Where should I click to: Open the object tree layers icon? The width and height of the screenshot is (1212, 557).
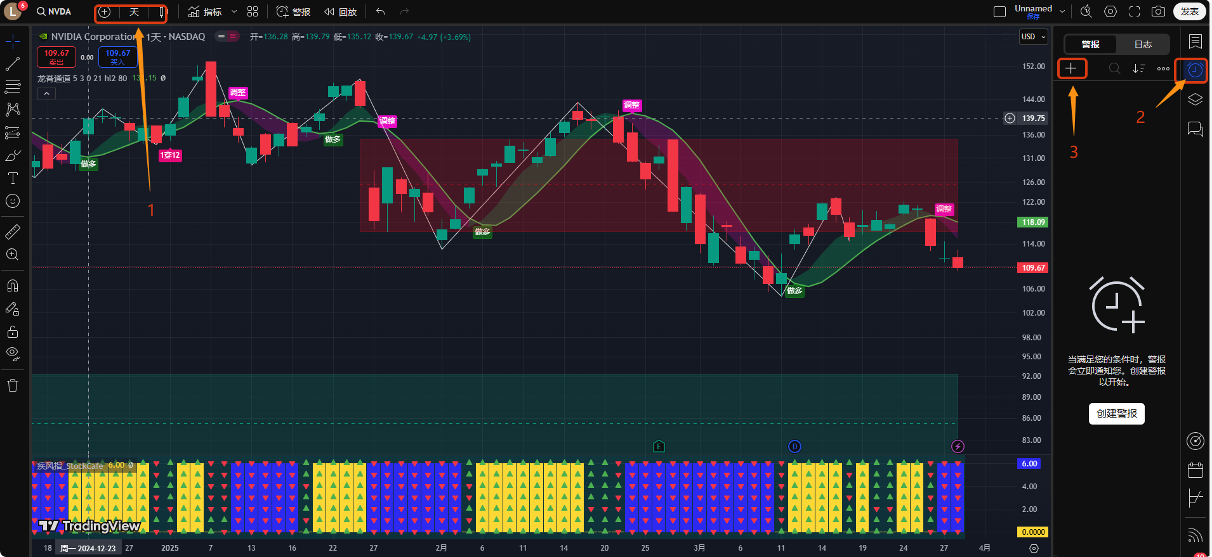1196,99
